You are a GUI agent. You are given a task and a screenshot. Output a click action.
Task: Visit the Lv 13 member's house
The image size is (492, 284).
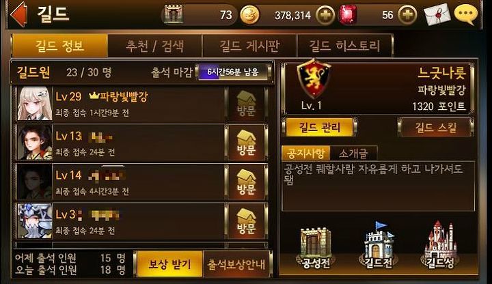[x=246, y=143]
